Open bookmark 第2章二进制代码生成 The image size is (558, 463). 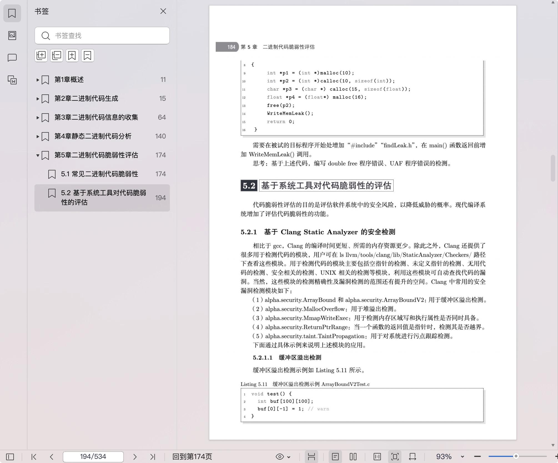(x=86, y=99)
